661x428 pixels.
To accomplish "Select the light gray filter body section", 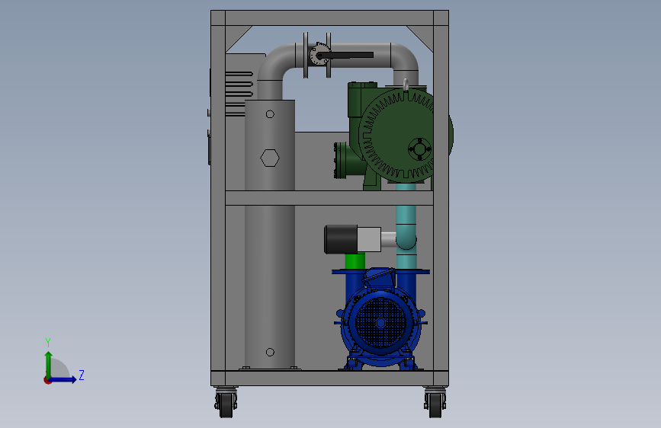I will point(369,239).
